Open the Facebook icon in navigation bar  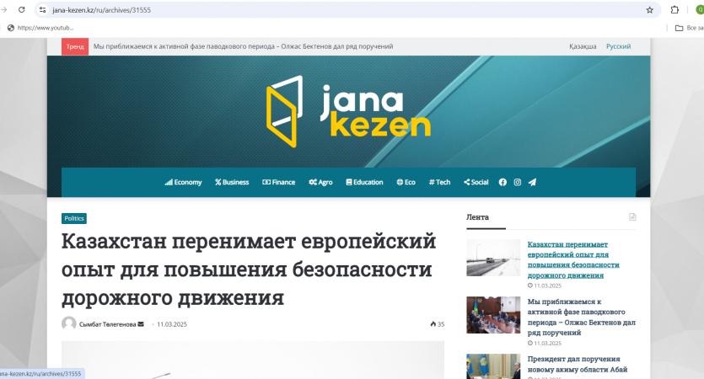(x=502, y=182)
